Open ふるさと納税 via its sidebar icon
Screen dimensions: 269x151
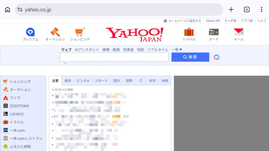coord(6,147)
